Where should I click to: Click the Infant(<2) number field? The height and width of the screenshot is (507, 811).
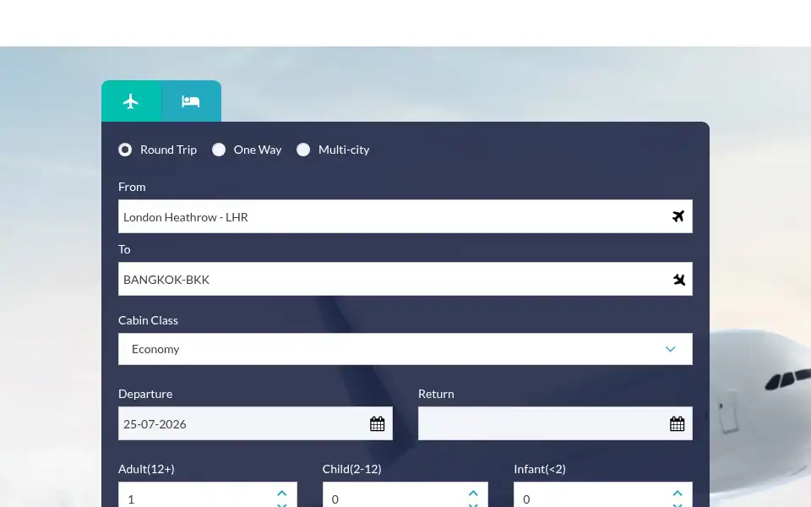coord(603,496)
